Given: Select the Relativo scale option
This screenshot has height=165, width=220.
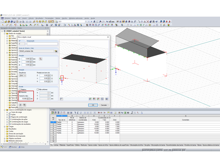Looking at the screenshot, I should click(20, 89).
